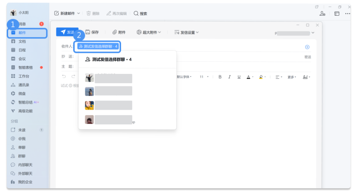
Task: Open the text highlight color picker
Action: [261, 77]
